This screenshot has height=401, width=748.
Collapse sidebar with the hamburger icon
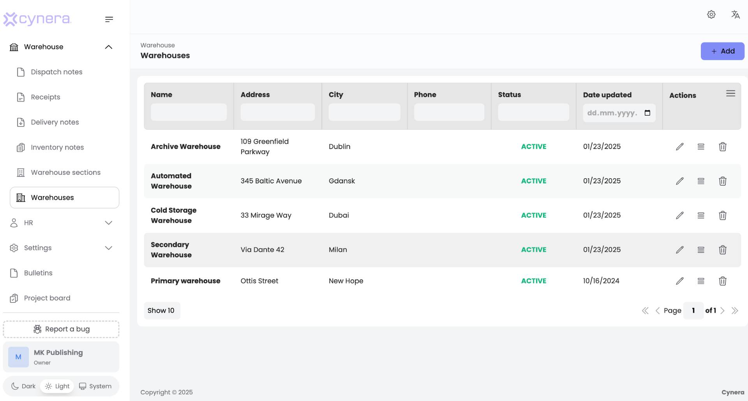[109, 19]
